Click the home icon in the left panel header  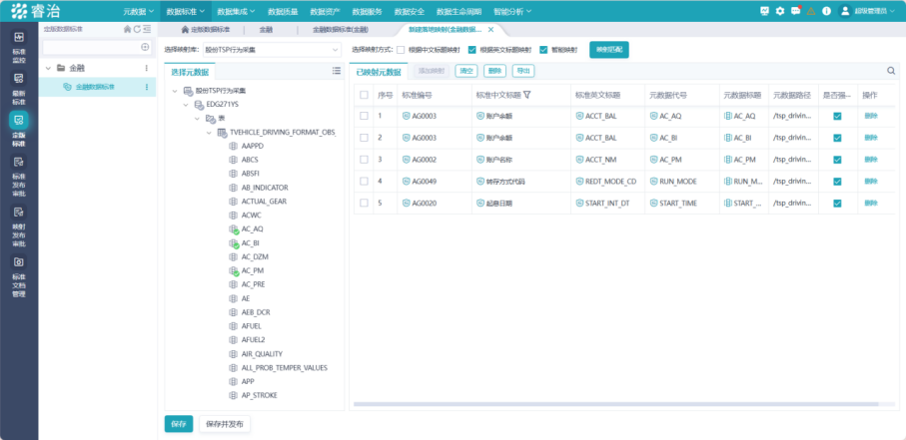pyautogui.click(x=127, y=30)
